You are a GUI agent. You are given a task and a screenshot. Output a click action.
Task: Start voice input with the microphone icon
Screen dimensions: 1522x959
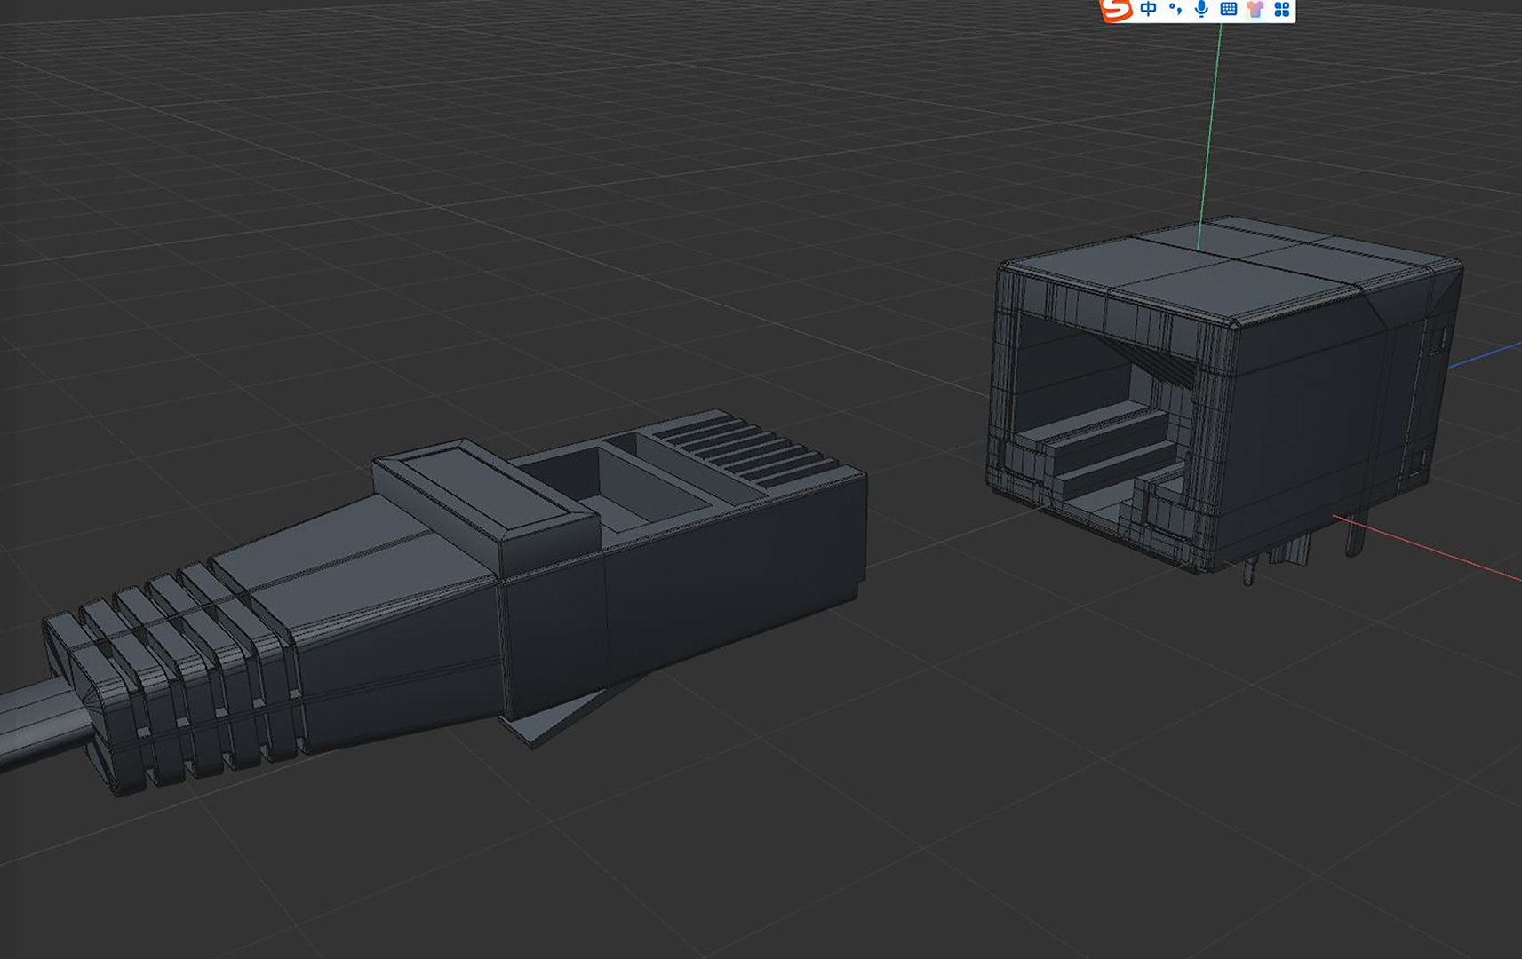point(1202,9)
